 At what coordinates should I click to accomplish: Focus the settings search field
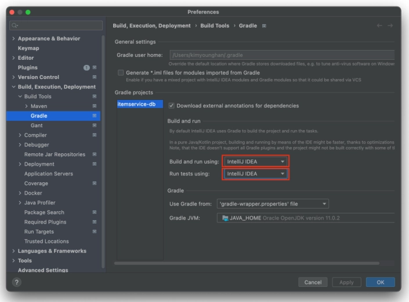[56, 26]
